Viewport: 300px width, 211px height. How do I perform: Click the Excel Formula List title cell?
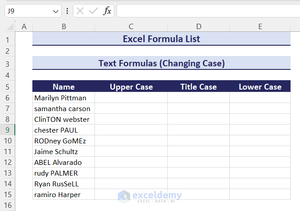click(161, 39)
